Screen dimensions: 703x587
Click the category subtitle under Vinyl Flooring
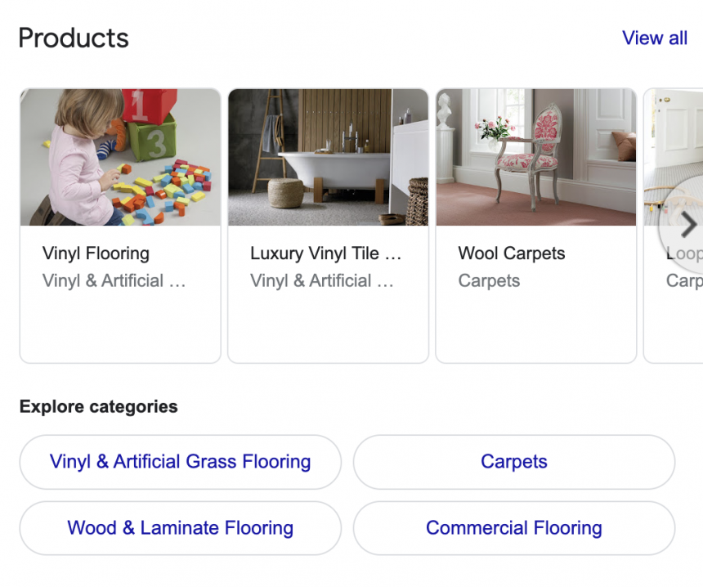[114, 281]
